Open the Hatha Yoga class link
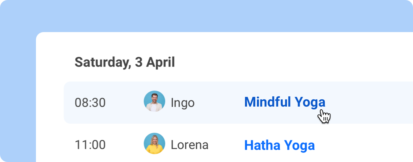 point(279,145)
